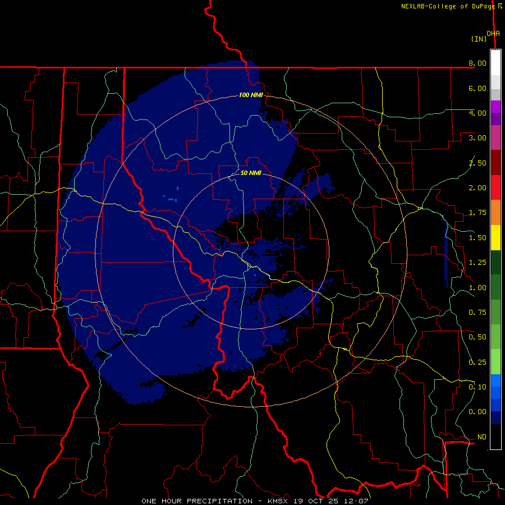505x505 pixels.
Task: Click the 2.00 legend value
Action: point(478,188)
